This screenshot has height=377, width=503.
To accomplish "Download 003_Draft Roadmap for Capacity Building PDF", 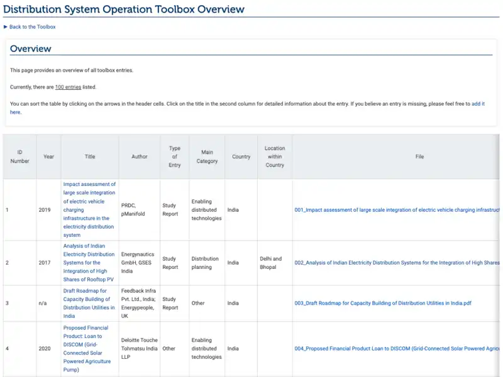I will coord(382,303).
